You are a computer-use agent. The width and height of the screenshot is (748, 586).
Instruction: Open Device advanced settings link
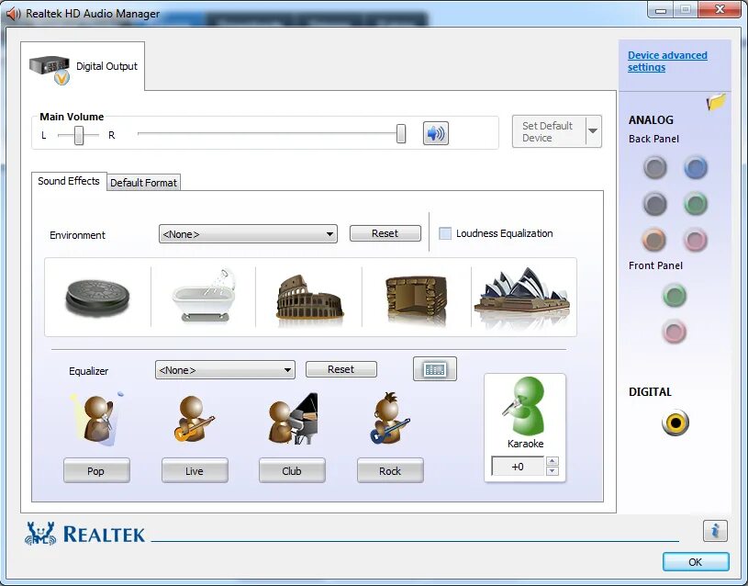point(667,62)
